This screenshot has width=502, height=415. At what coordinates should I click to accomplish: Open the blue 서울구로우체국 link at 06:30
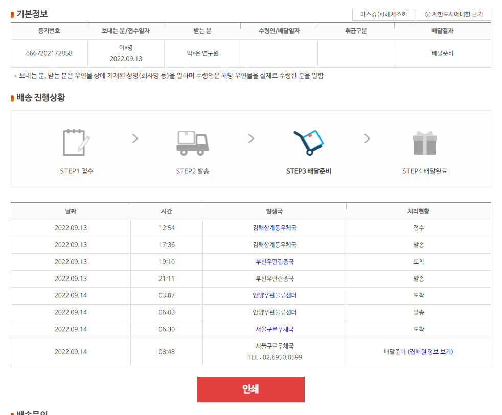point(274,329)
